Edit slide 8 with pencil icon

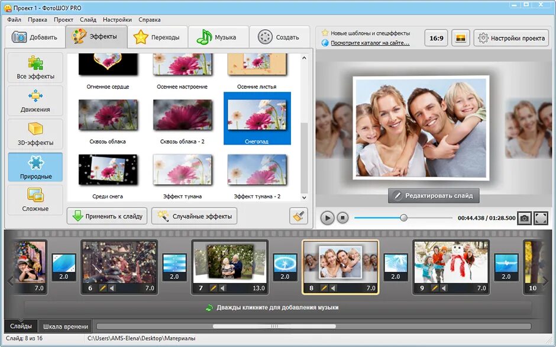click(324, 288)
